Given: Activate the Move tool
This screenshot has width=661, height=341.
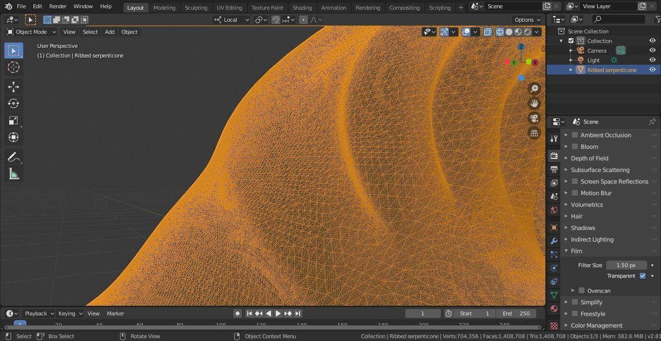Looking at the screenshot, I should pyautogui.click(x=14, y=86).
